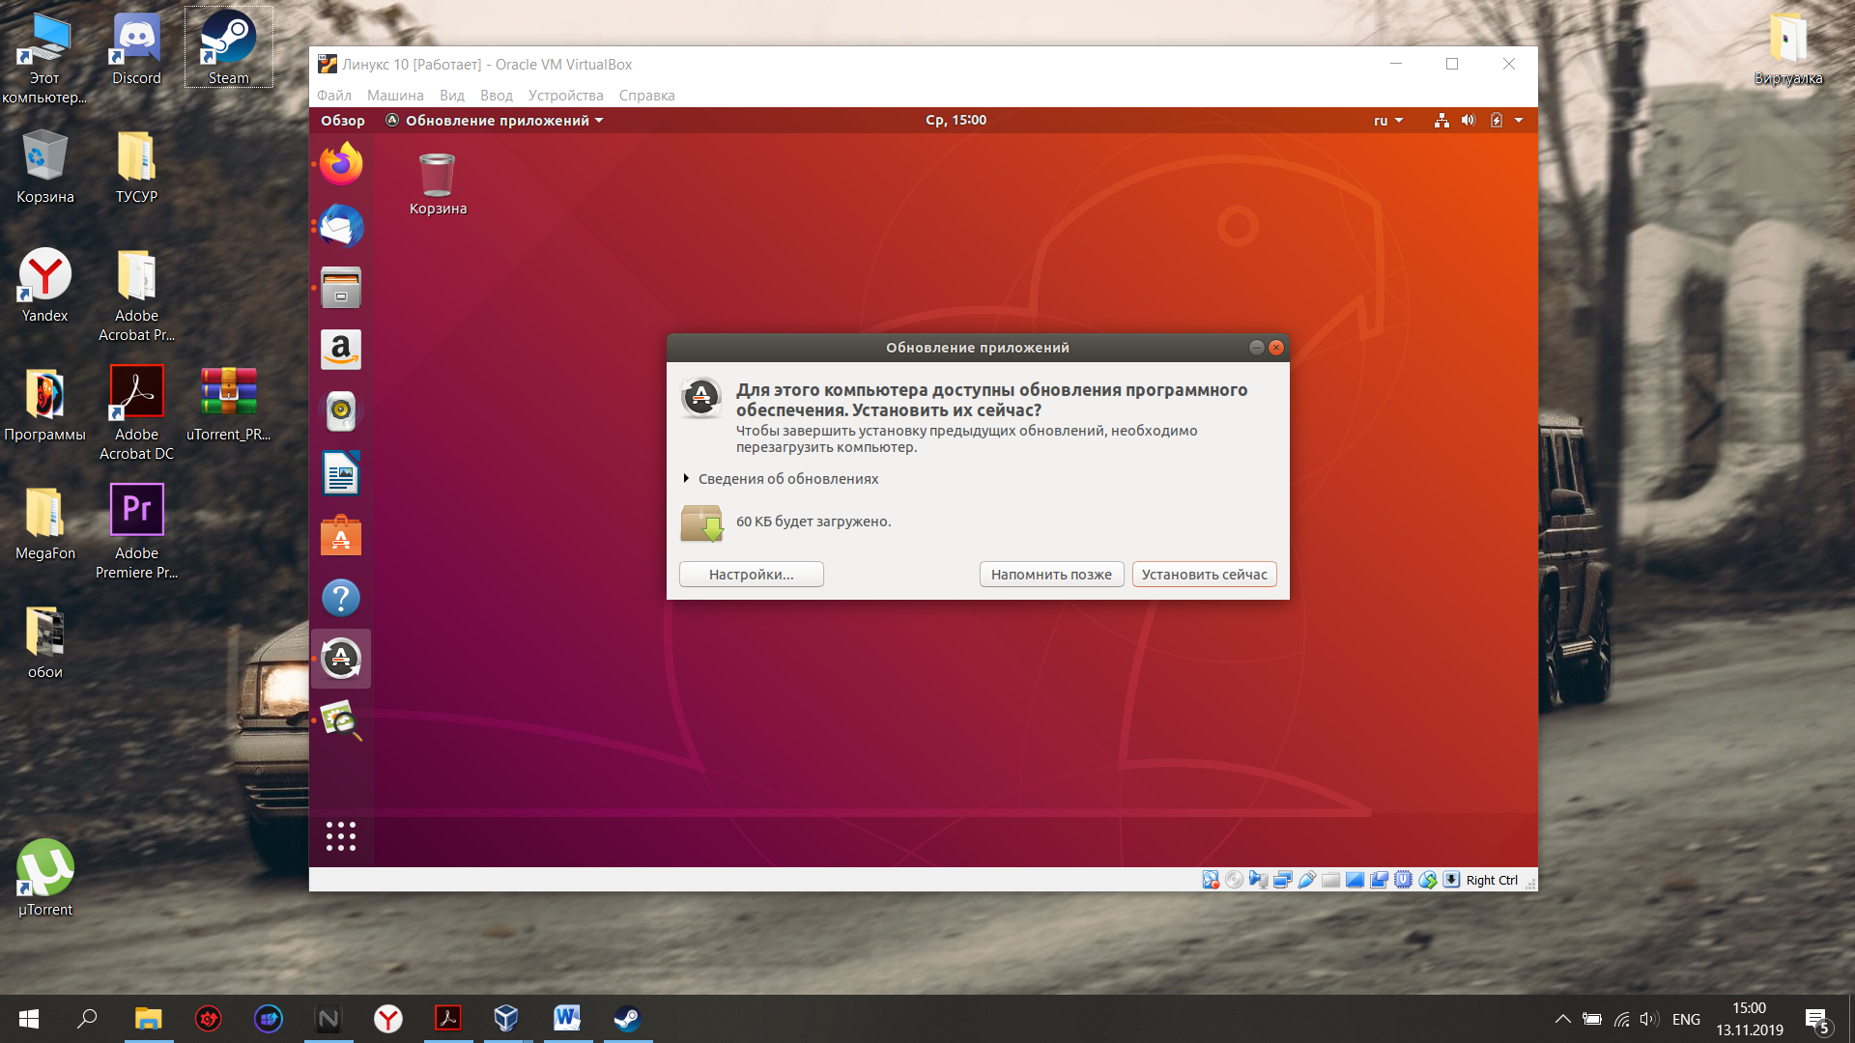Click the Настройки... button
Viewport: 1855px width, 1043px height.
pyautogui.click(x=752, y=575)
